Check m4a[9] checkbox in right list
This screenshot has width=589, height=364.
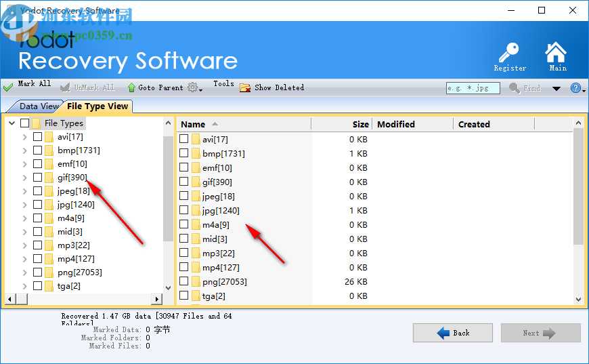pos(183,224)
